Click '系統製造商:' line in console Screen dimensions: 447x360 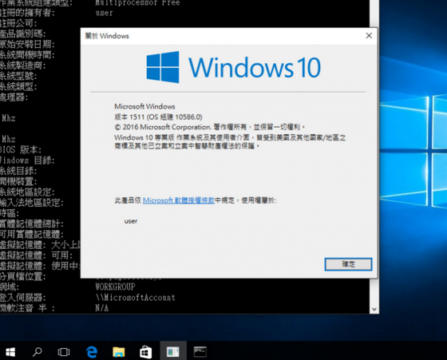(23, 65)
